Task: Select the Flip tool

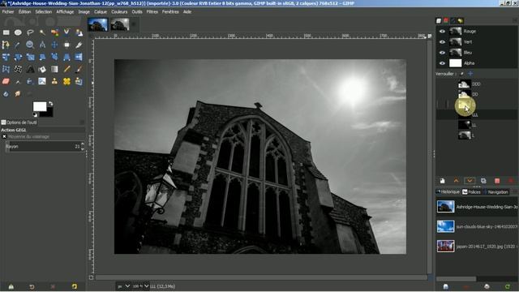Action: pos(79,57)
